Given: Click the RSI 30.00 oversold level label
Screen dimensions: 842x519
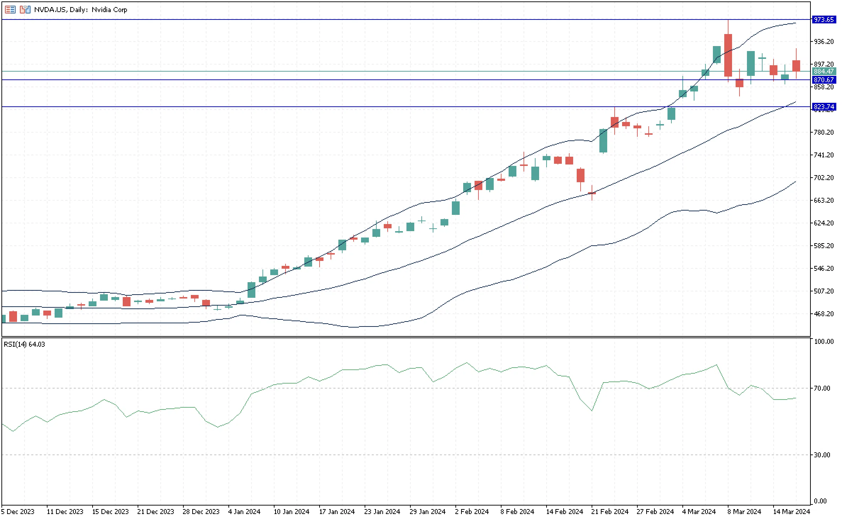Looking at the screenshot, I should (822, 455).
